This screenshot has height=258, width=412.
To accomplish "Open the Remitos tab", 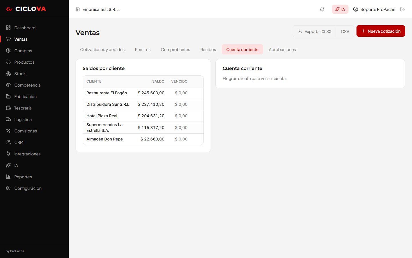I will (x=143, y=50).
